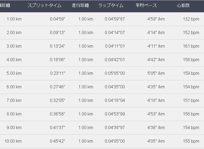Click the ラップタイム column header

(111, 5)
